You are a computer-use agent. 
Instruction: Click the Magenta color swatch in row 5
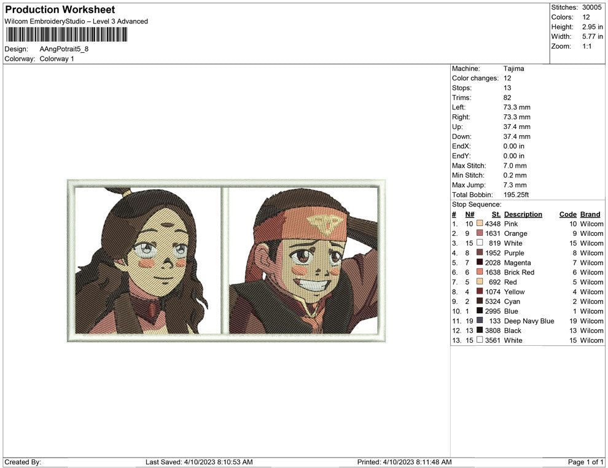click(480, 262)
